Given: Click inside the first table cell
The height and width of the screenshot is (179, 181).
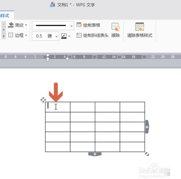Looking at the screenshot, I should (58, 107).
